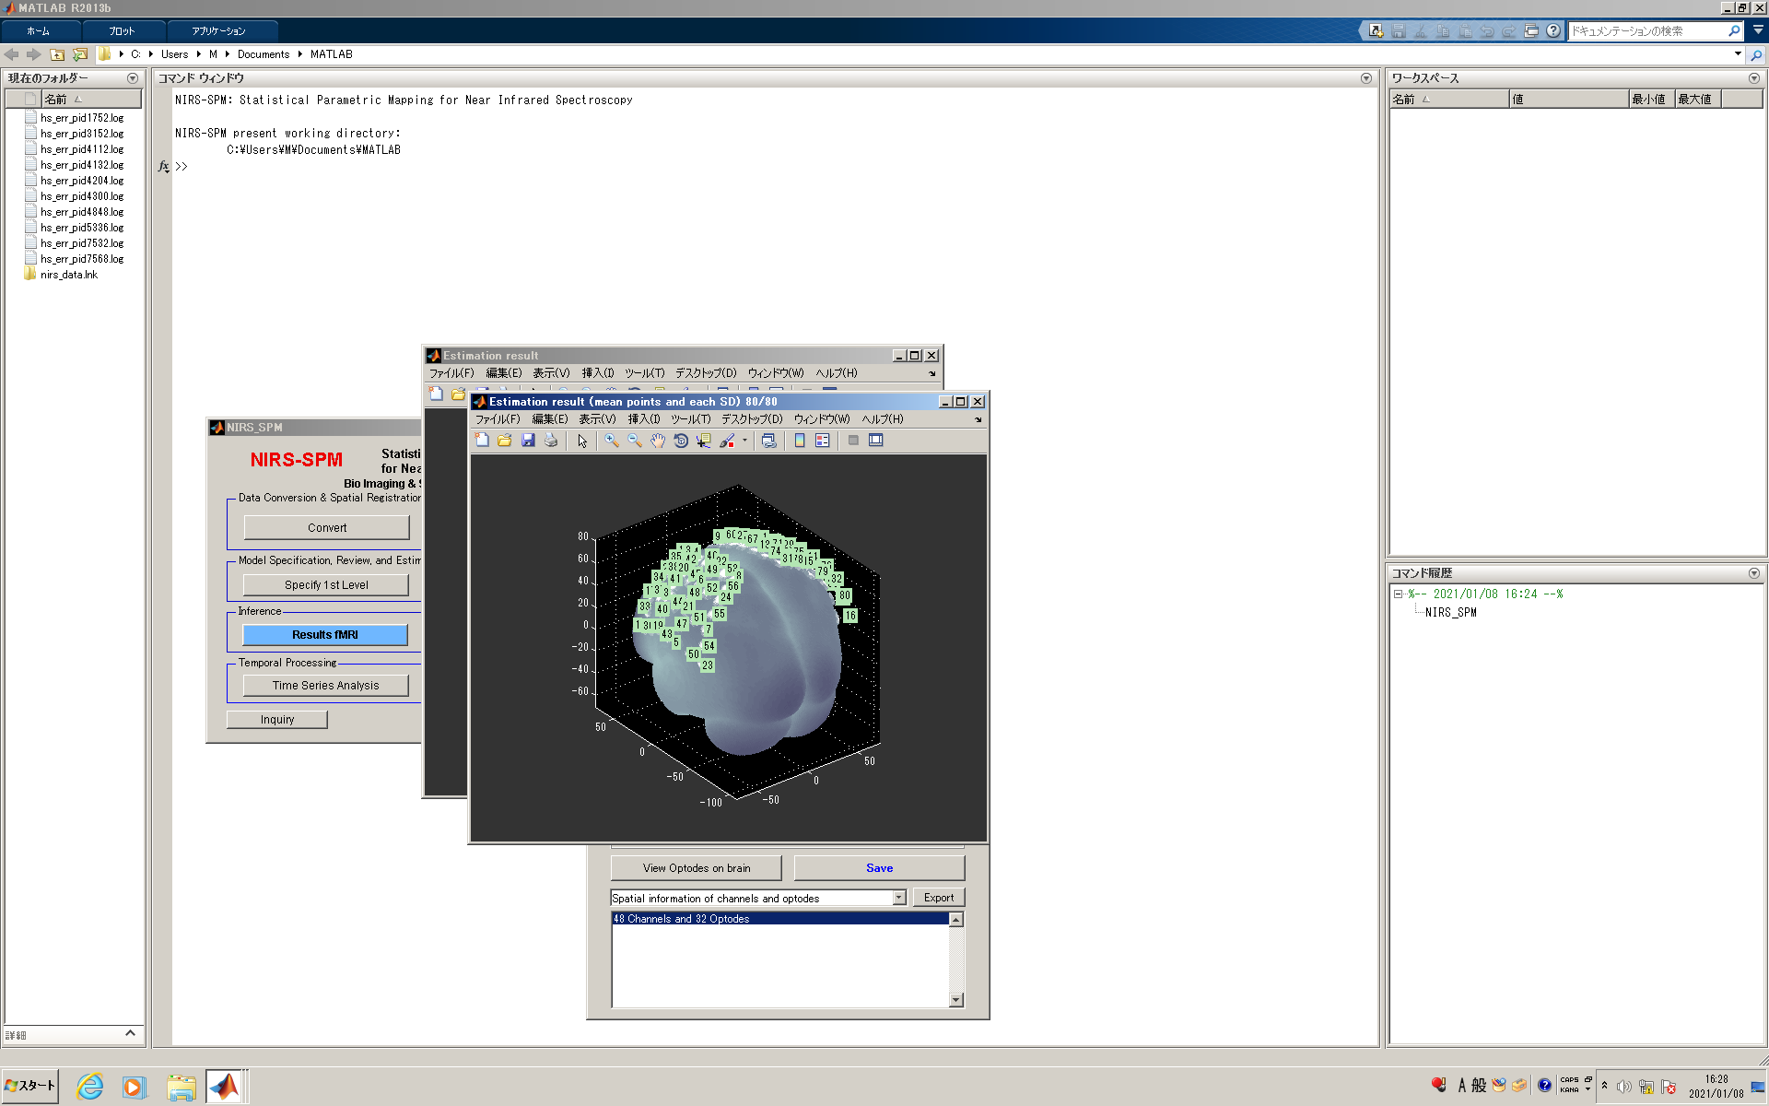Open the Brush color dropdown arrow
The image size is (1769, 1106).
(x=744, y=441)
